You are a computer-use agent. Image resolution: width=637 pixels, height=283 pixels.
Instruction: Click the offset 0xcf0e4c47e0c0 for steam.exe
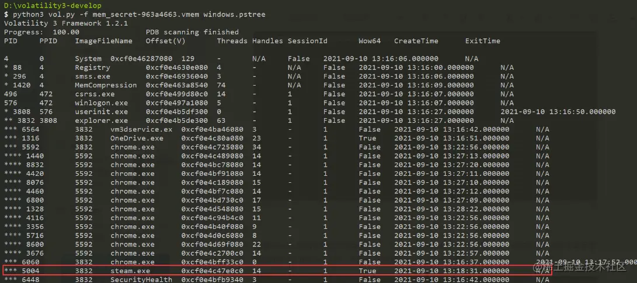pyautogui.click(x=213, y=271)
